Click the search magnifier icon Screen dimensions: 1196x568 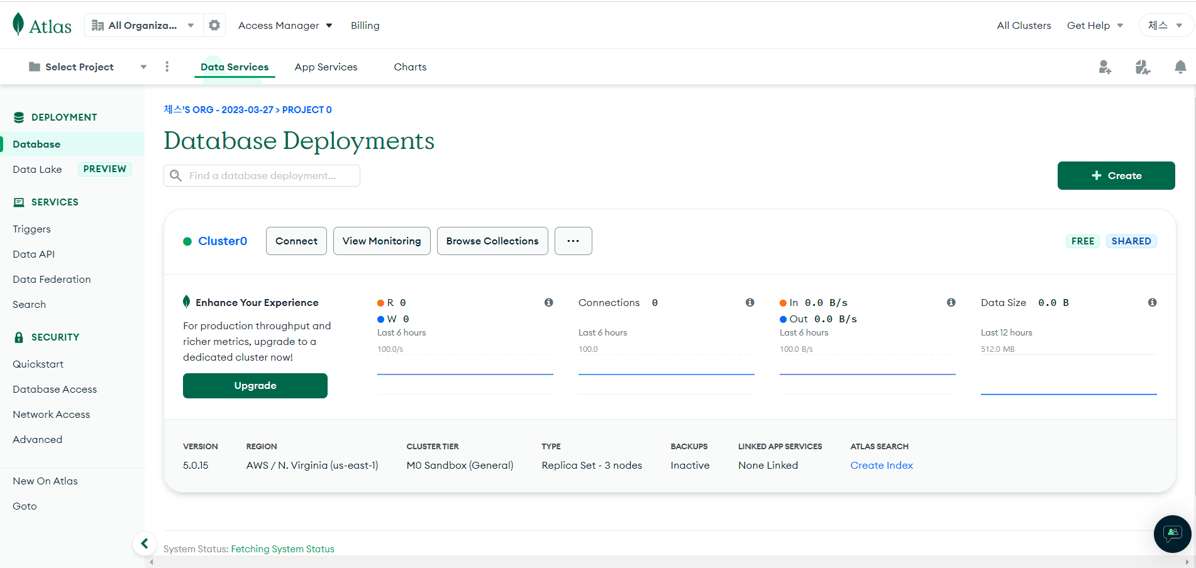pyautogui.click(x=176, y=176)
